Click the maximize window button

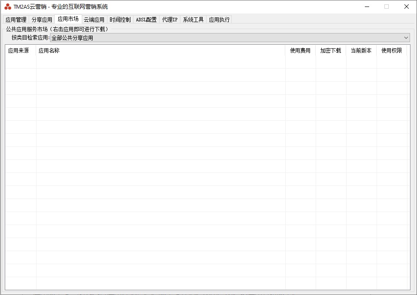(387, 7)
